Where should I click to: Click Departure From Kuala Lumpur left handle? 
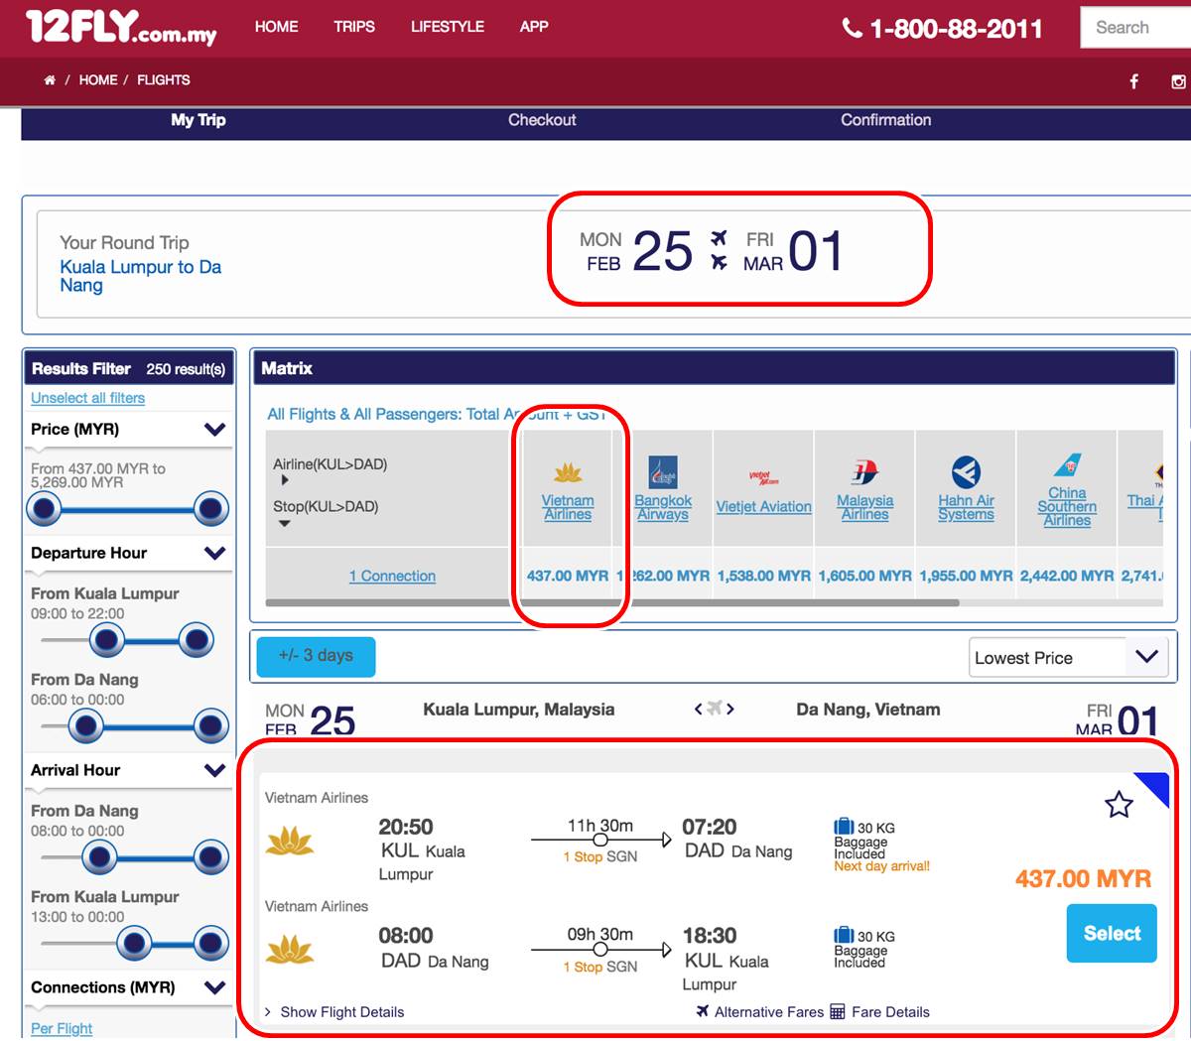tap(107, 640)
